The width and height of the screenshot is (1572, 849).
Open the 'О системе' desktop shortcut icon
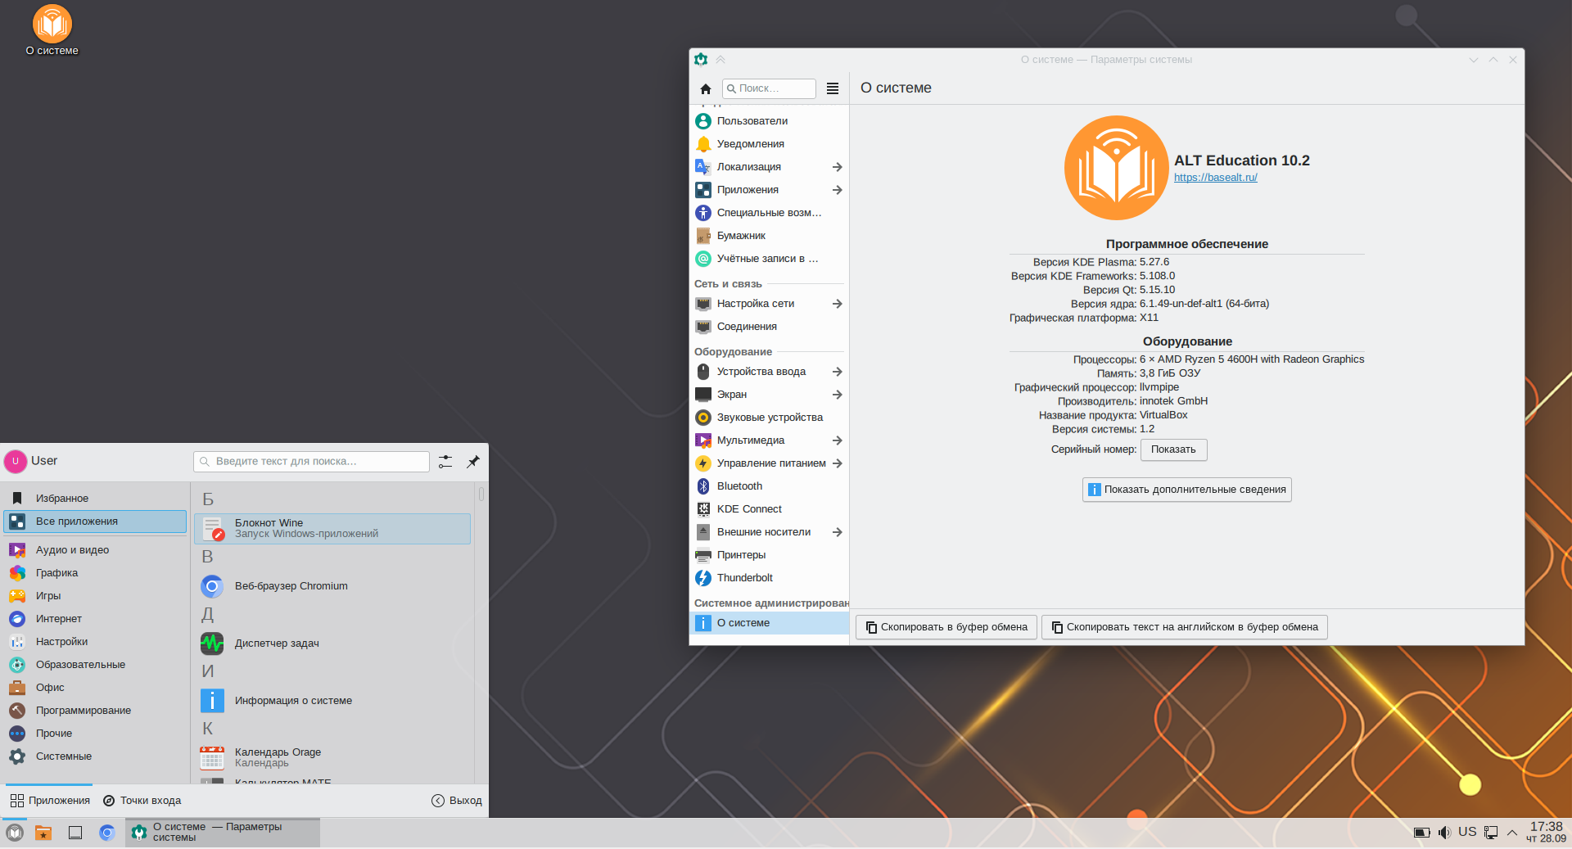coord(52,31)
